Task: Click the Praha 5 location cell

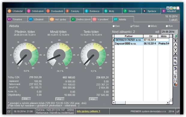Action: click(164, 43)
